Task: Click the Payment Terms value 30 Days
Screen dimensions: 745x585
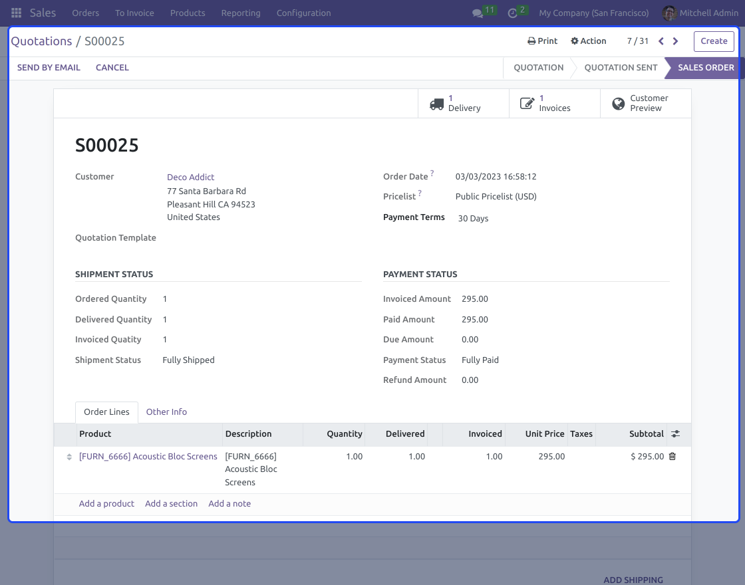Action: click(473, 219)
